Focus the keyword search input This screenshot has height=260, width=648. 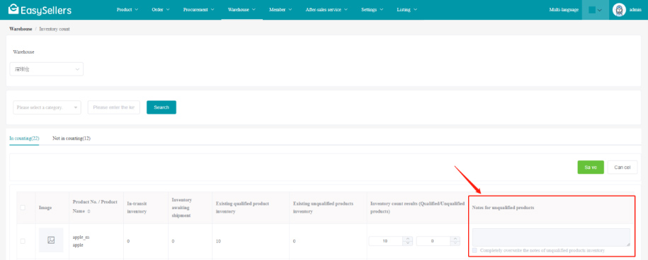[113, 107]
